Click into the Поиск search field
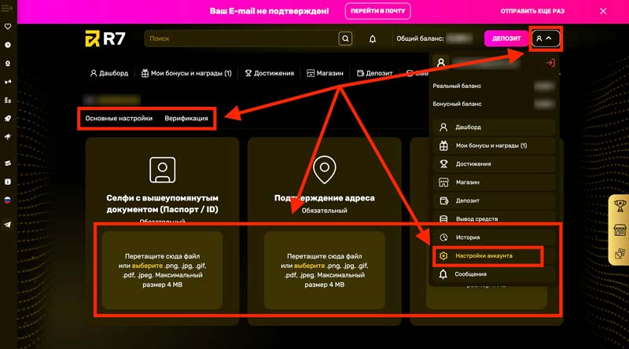629x349 pixels. coord(240,39)
